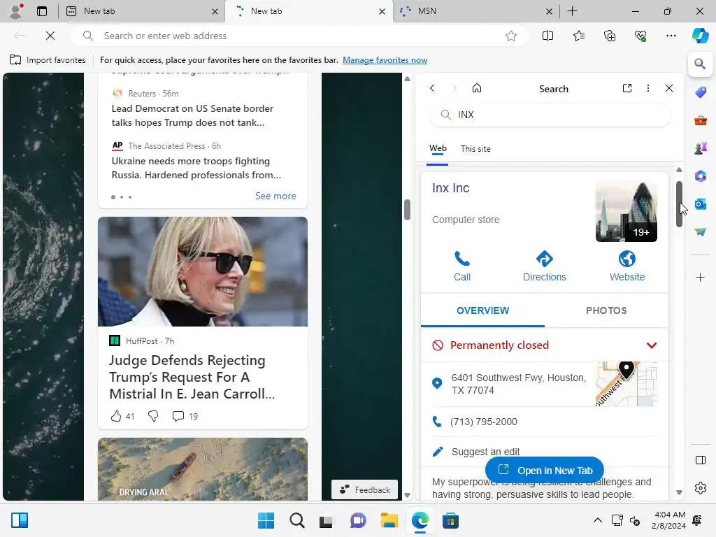Open the Collections icon
This screenshot has height=537, width=716.
[610, 36]
